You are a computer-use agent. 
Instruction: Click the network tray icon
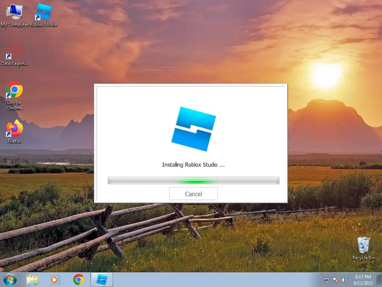(x=326, y=280)
